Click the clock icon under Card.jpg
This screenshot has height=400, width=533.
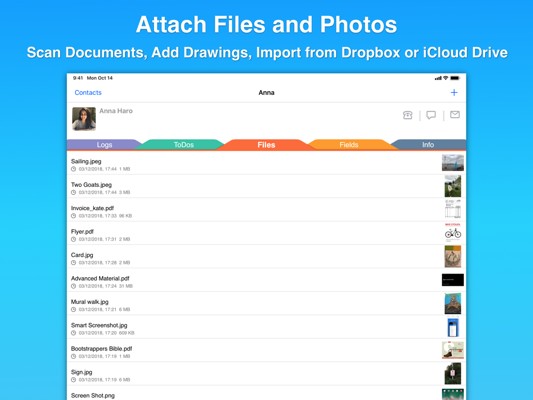tap(74, 262)
